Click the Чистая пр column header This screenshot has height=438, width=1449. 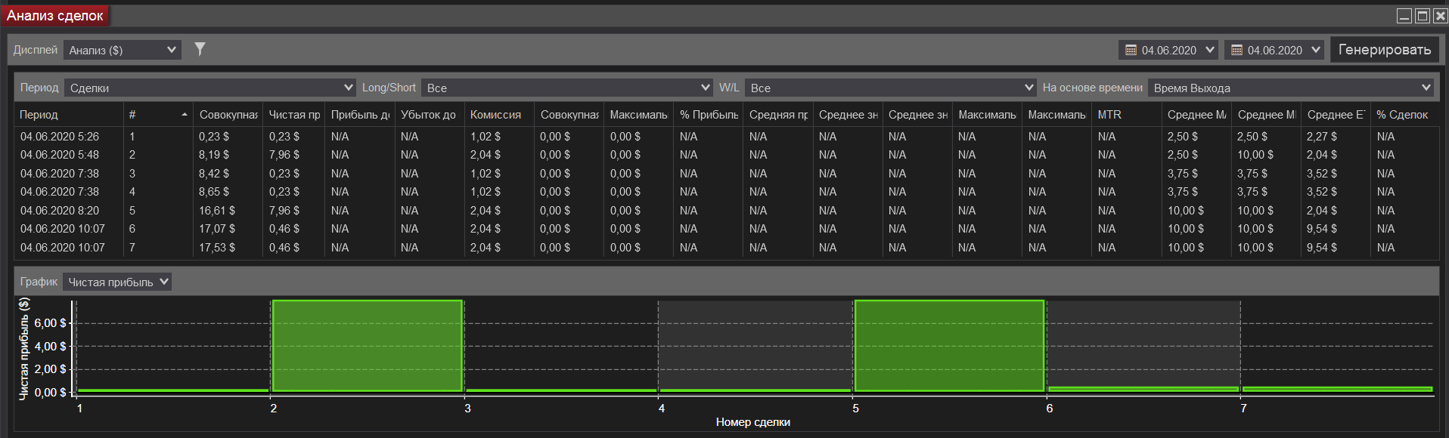(x=294, y=115)
